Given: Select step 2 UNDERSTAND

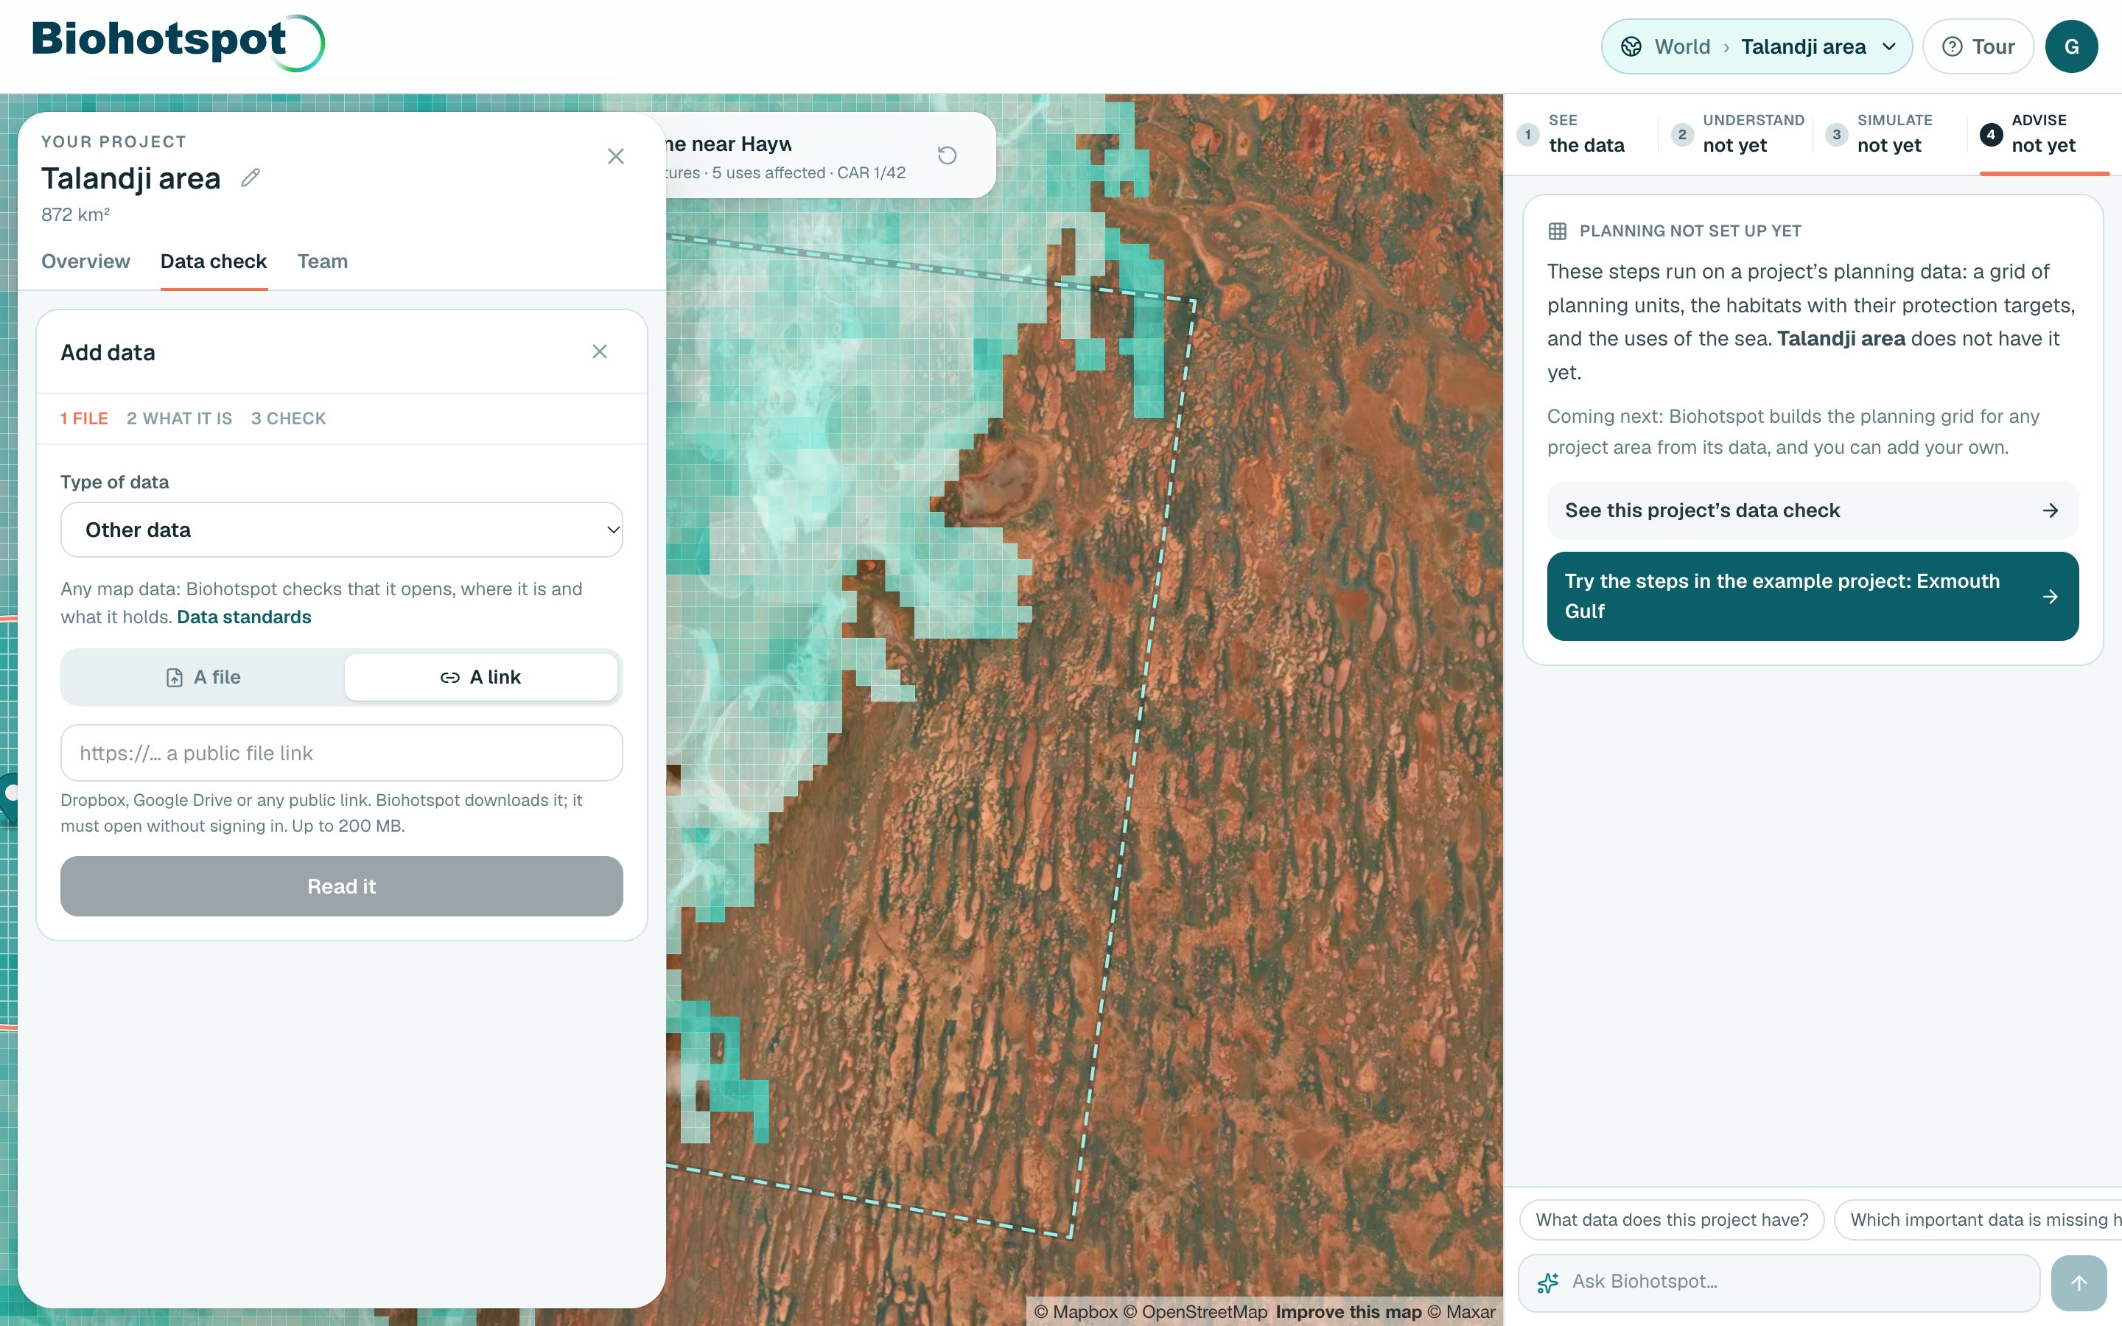Looking at the screenshot, I should click(1737, 134).
